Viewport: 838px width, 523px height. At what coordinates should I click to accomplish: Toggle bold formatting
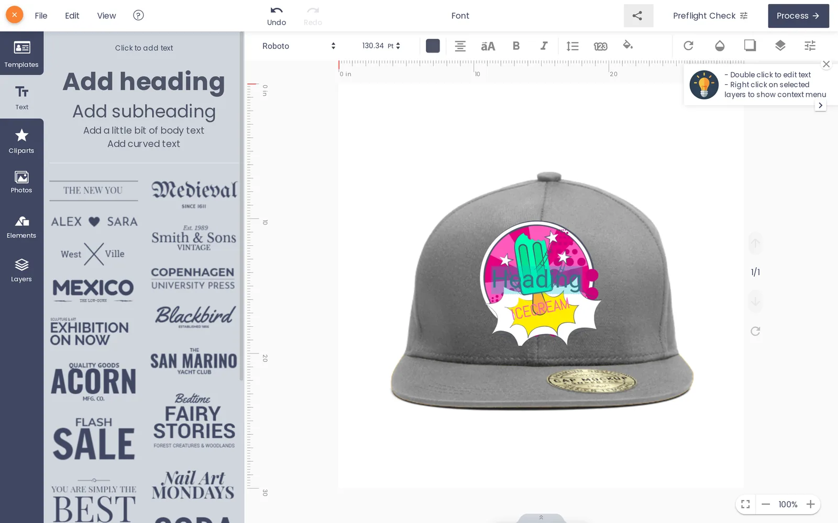click(516, 46)
